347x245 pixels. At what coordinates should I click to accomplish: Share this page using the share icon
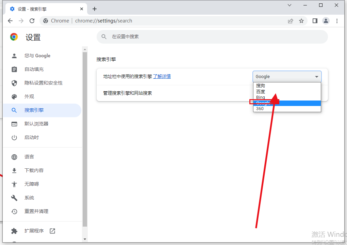[291, 21]
